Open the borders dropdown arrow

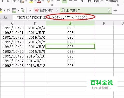click(x=18, y=1)
